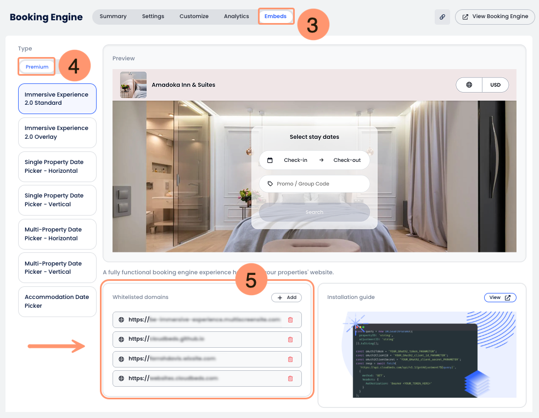
Task: Select the Embeds tab
Action: click(276, 16)
